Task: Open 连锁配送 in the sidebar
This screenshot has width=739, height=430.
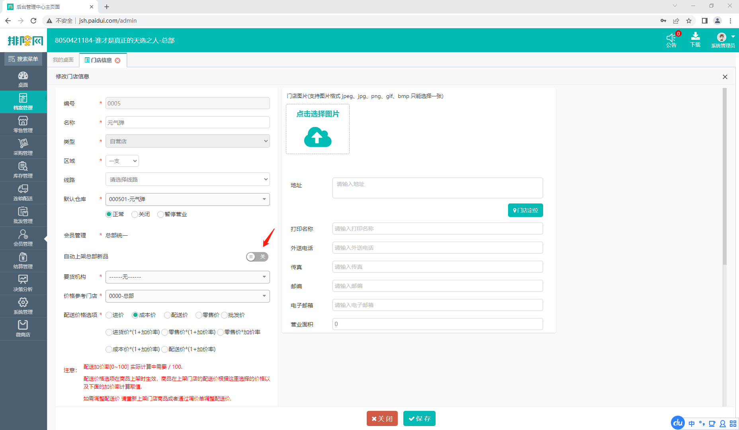Action: pyautogui.click(x=23, y=193)
